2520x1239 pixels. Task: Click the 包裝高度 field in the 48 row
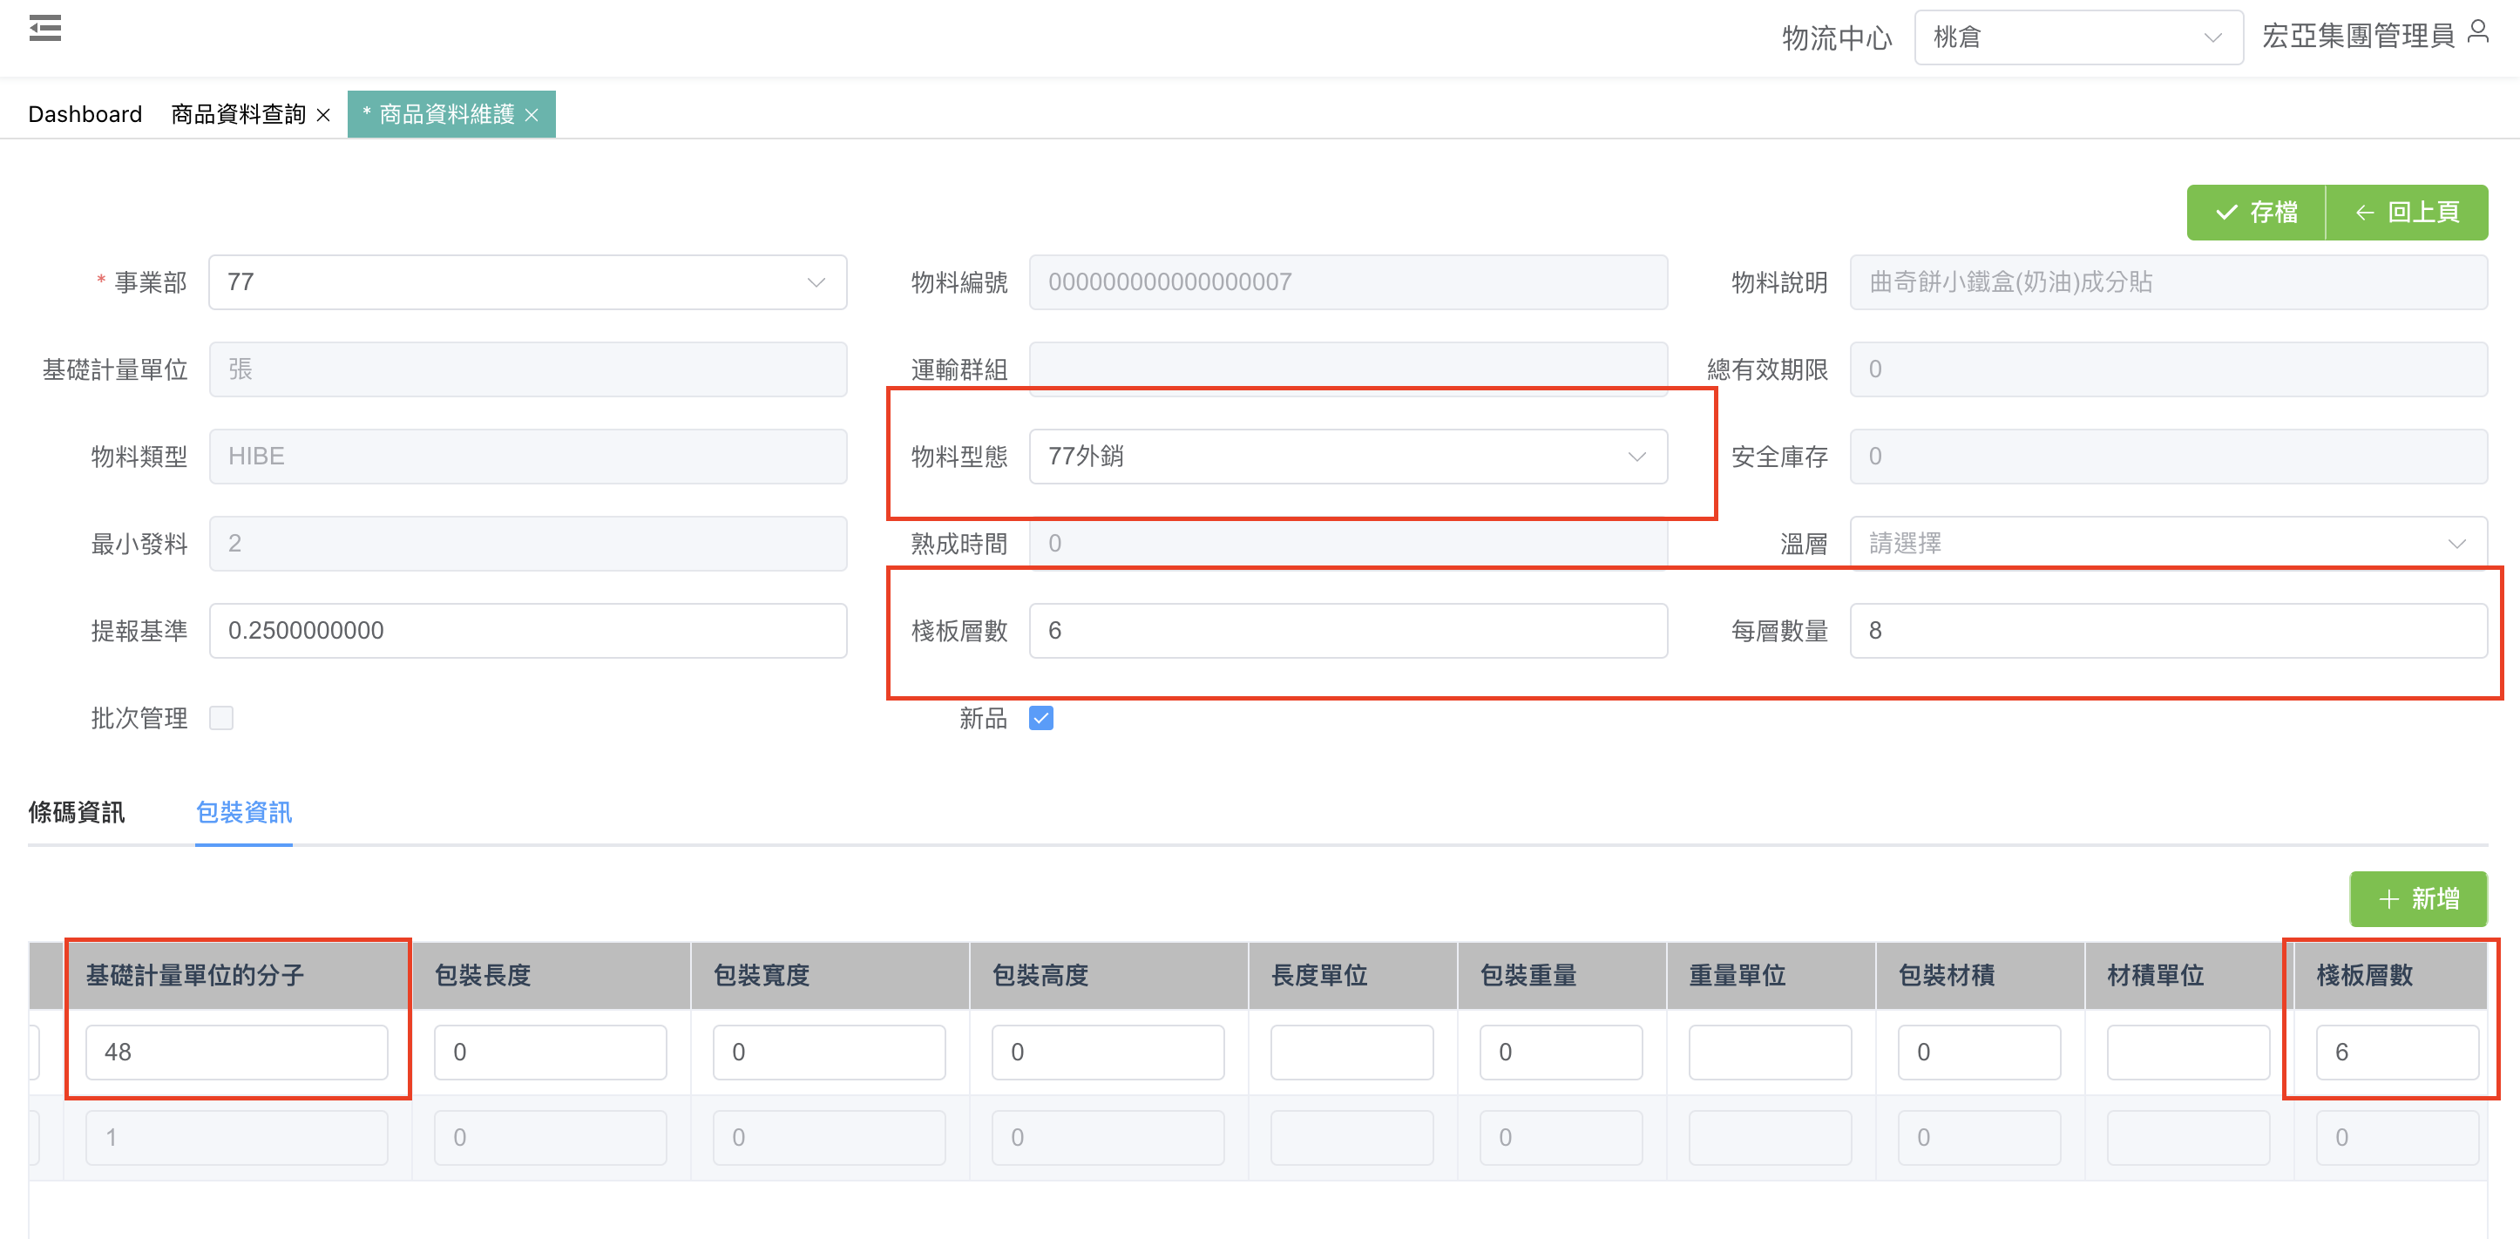(x=1108, y=1053)
